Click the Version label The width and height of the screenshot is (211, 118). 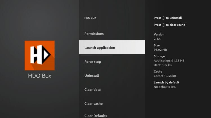159,34
